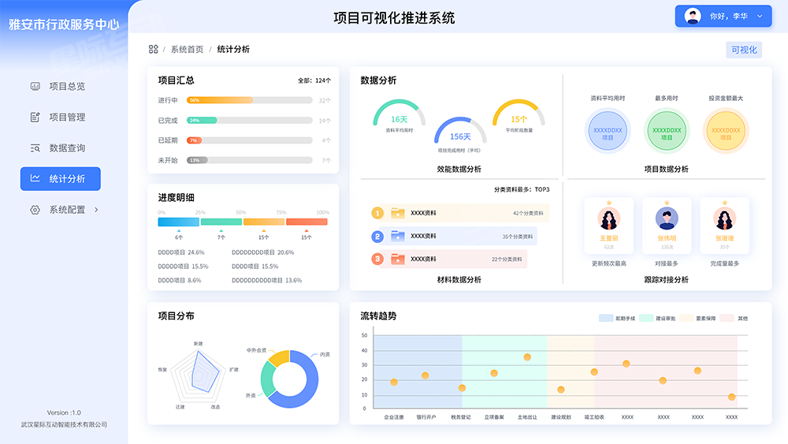
Task: Click the 项目总览 dashboard icon in sidebar
Action: (35, 86)
